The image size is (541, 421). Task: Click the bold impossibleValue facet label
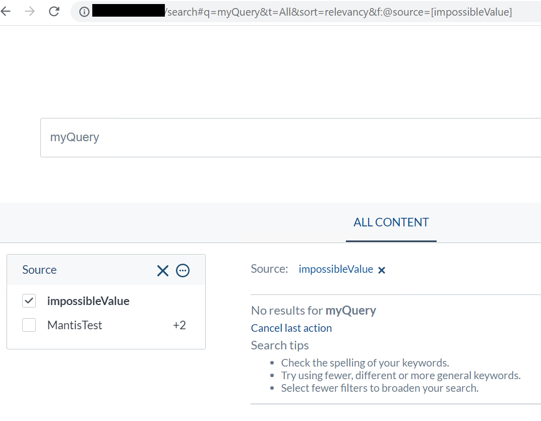(x=88, y=301)
